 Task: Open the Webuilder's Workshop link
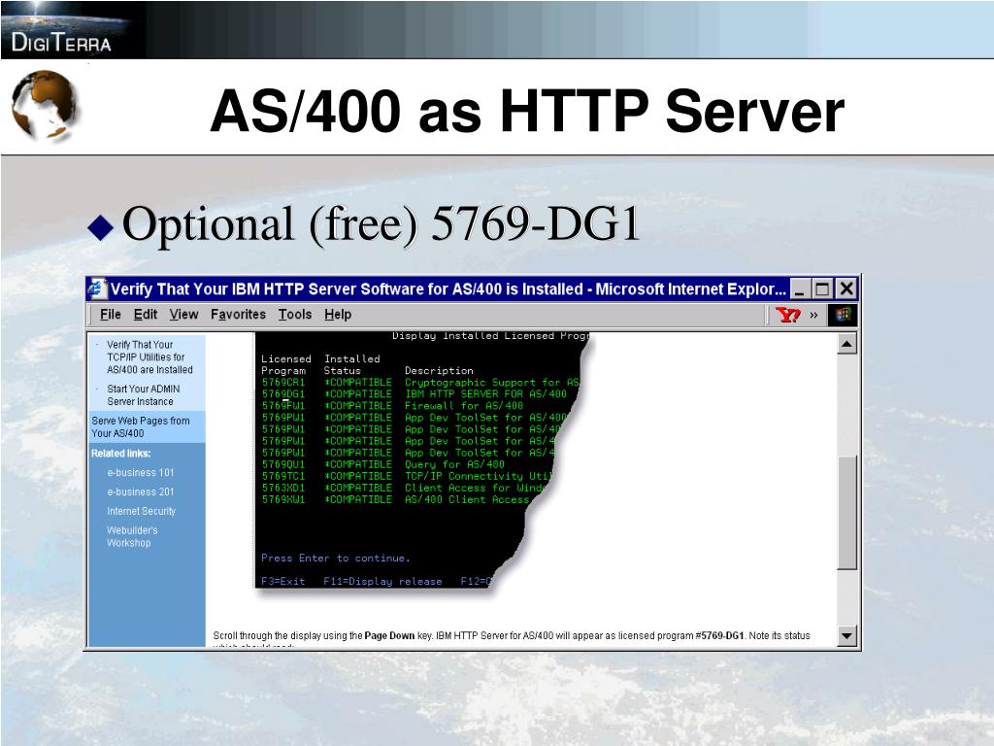[132, 536]
